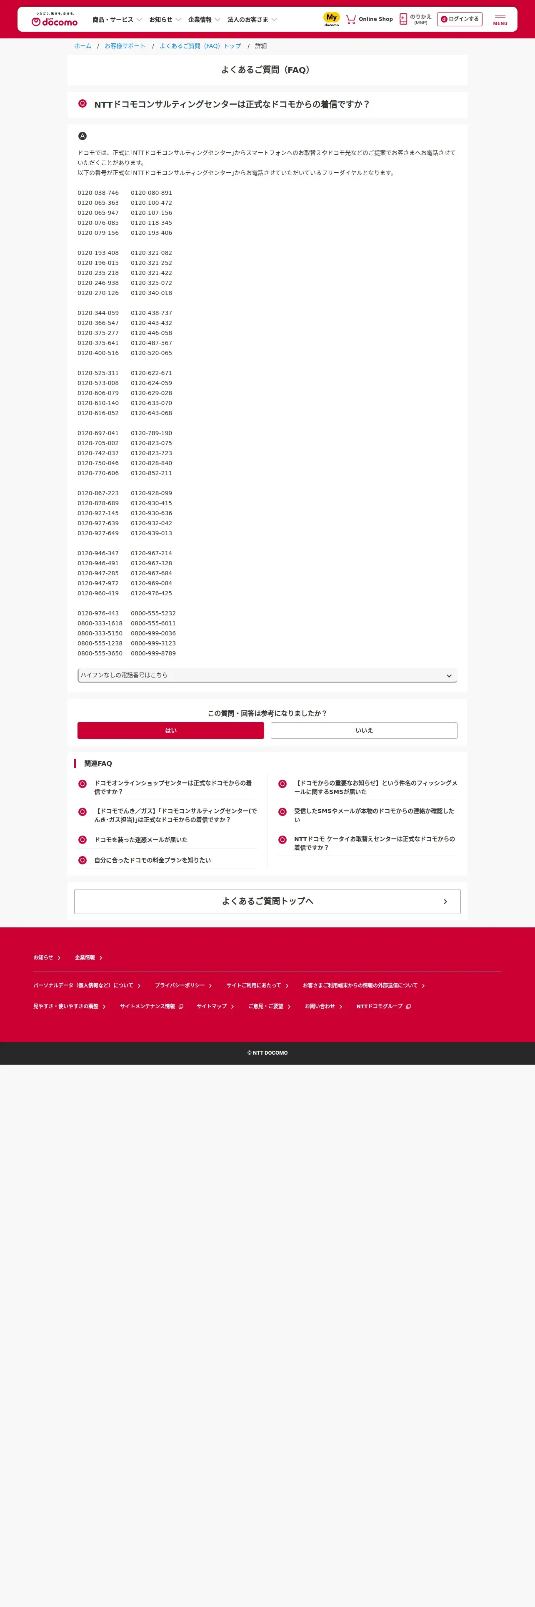The width and height of the screenshot is (535, 1607).
Task: Open よくあるご質問（FAQ）トップ breadcrumb
Action: tap(200, 46)
